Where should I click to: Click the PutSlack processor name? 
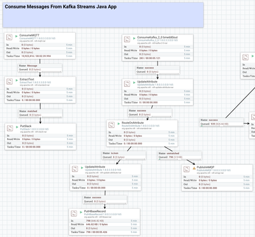coord(25,126)
